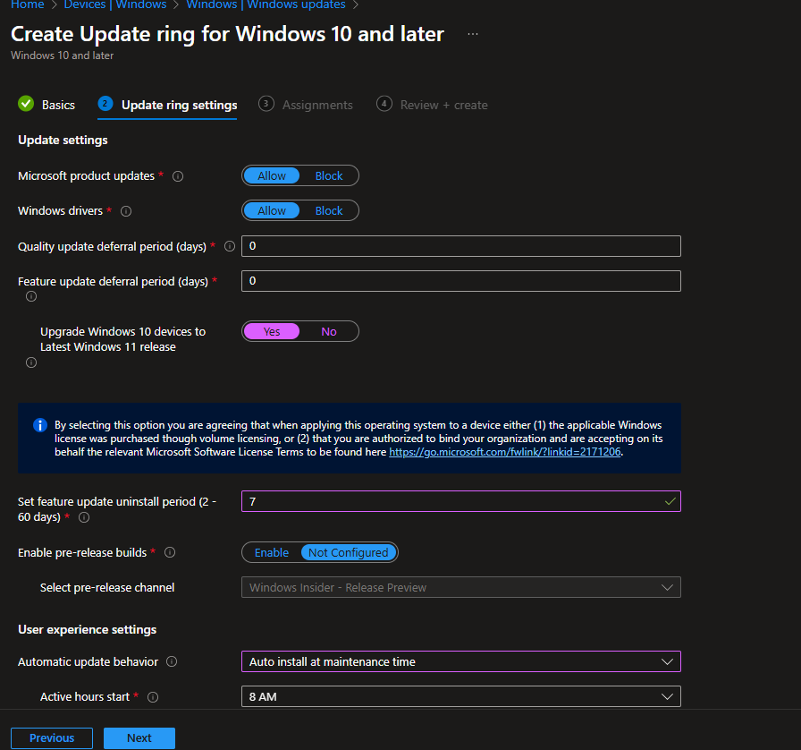Open the ellipsis menu beside page title
Viewport: 801px width, 750px height.
pos(473,35)
